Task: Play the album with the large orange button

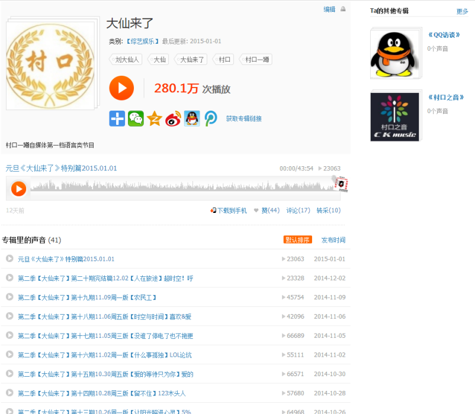Action: pos(121,88)
